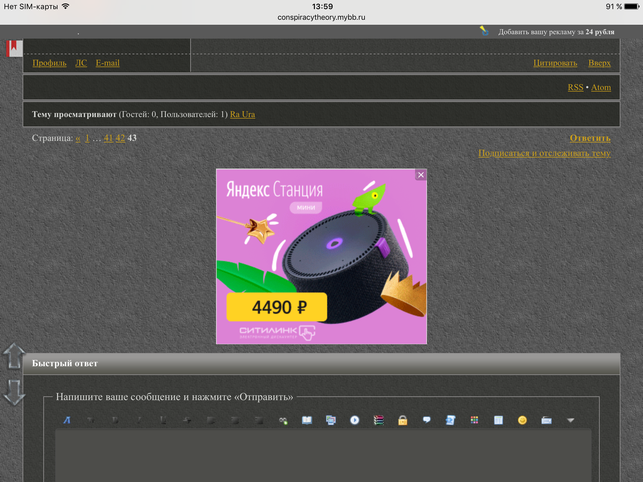Click the keyboard layout toolbar icon
Screen dimensions: 643x482
pos(547,420)
